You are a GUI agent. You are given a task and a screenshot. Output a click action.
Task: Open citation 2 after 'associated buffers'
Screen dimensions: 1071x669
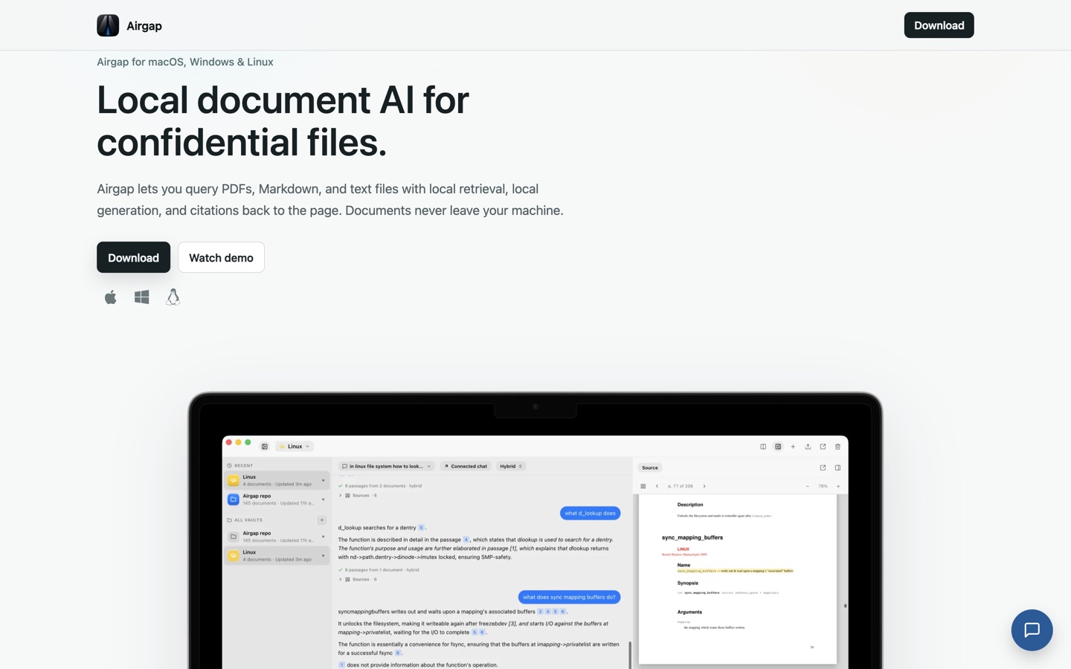[x=540, y=612]
